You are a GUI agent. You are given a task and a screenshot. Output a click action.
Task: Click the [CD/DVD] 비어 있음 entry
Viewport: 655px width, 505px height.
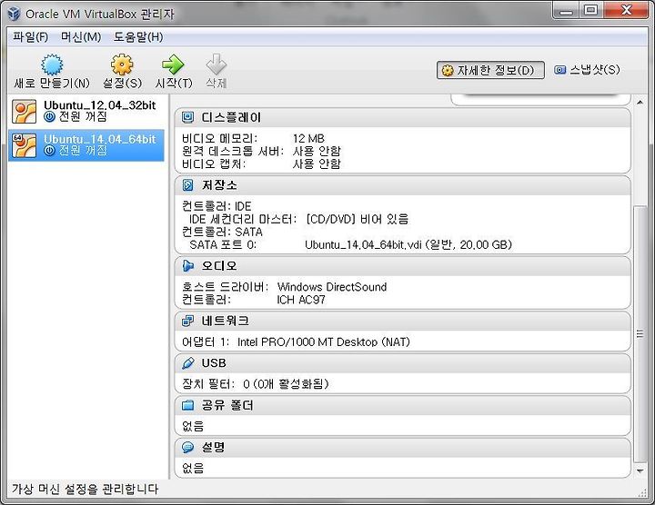click(x=358, y=219)
